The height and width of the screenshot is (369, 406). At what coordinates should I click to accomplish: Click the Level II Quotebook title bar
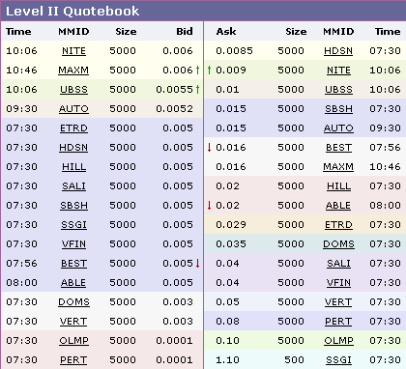point(203,11)
